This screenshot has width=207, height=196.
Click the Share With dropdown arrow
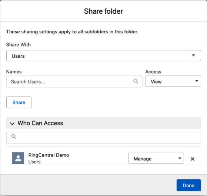coord(193,55)
